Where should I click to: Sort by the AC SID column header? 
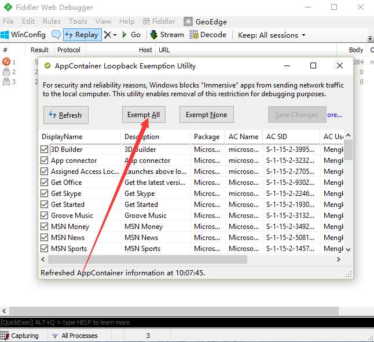pyautogui.click(x=291, y=137)
